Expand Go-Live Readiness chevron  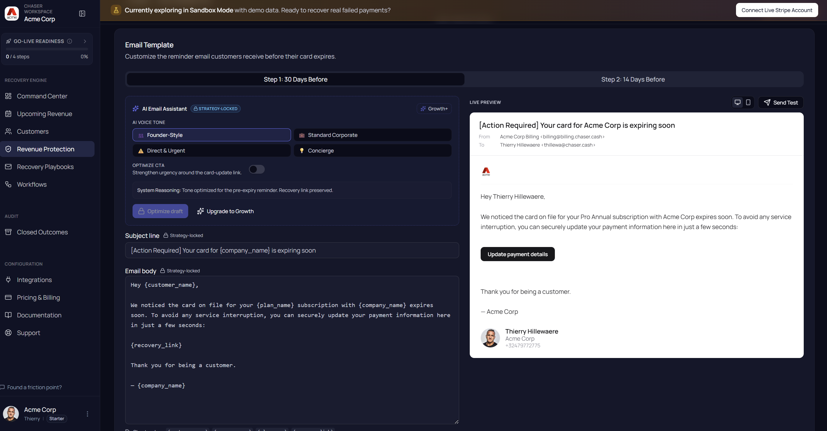tap(85, 41)
